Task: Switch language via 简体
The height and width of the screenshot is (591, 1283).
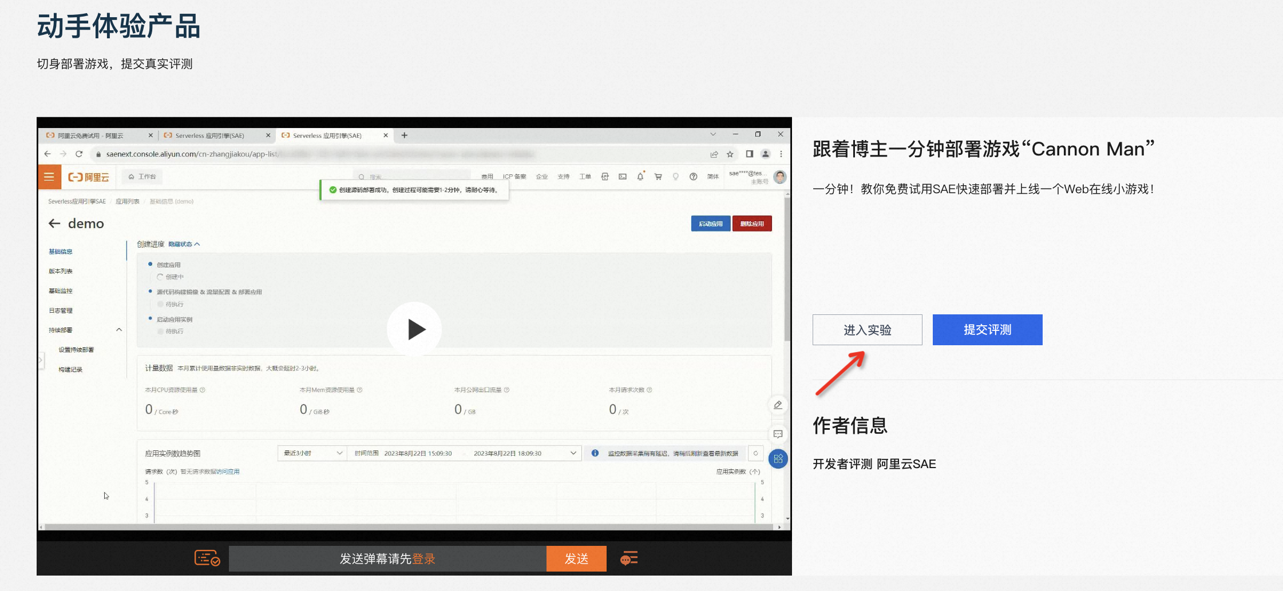Action: point(713,177)
